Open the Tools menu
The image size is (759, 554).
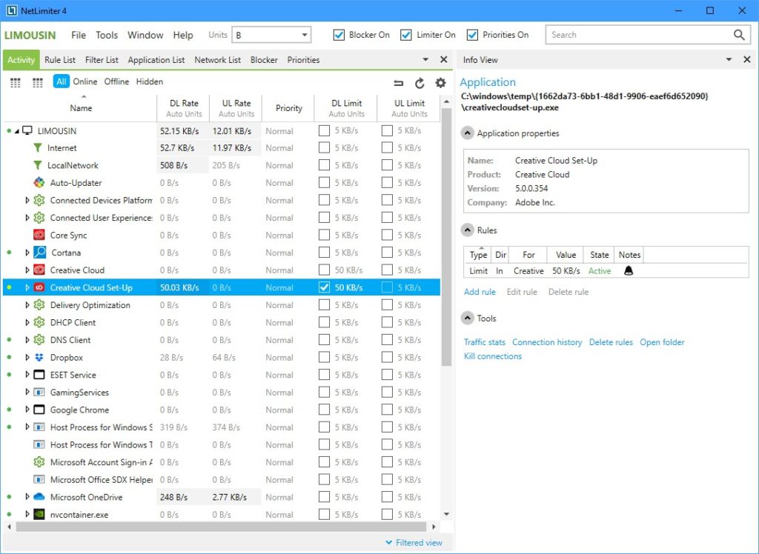[x=107, y=35]
